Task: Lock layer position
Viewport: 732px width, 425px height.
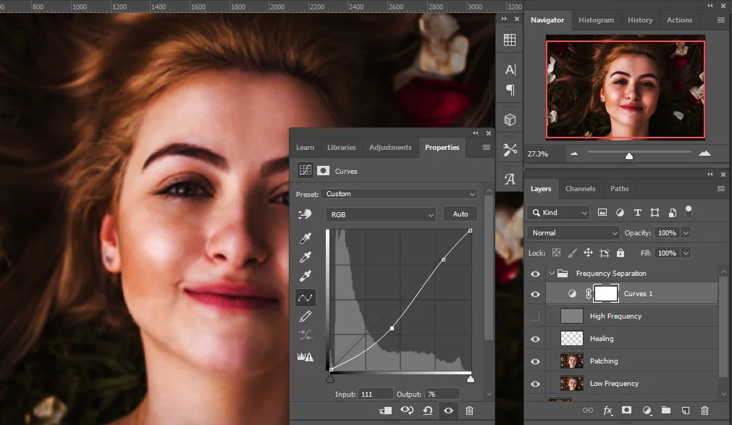Action: [x=588, y=253]
